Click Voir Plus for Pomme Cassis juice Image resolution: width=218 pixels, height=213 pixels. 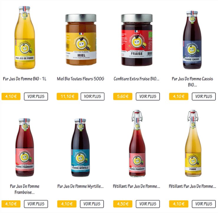(204, 97)
